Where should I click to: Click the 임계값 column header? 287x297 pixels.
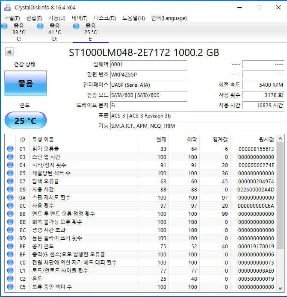(x=215, y=140)
